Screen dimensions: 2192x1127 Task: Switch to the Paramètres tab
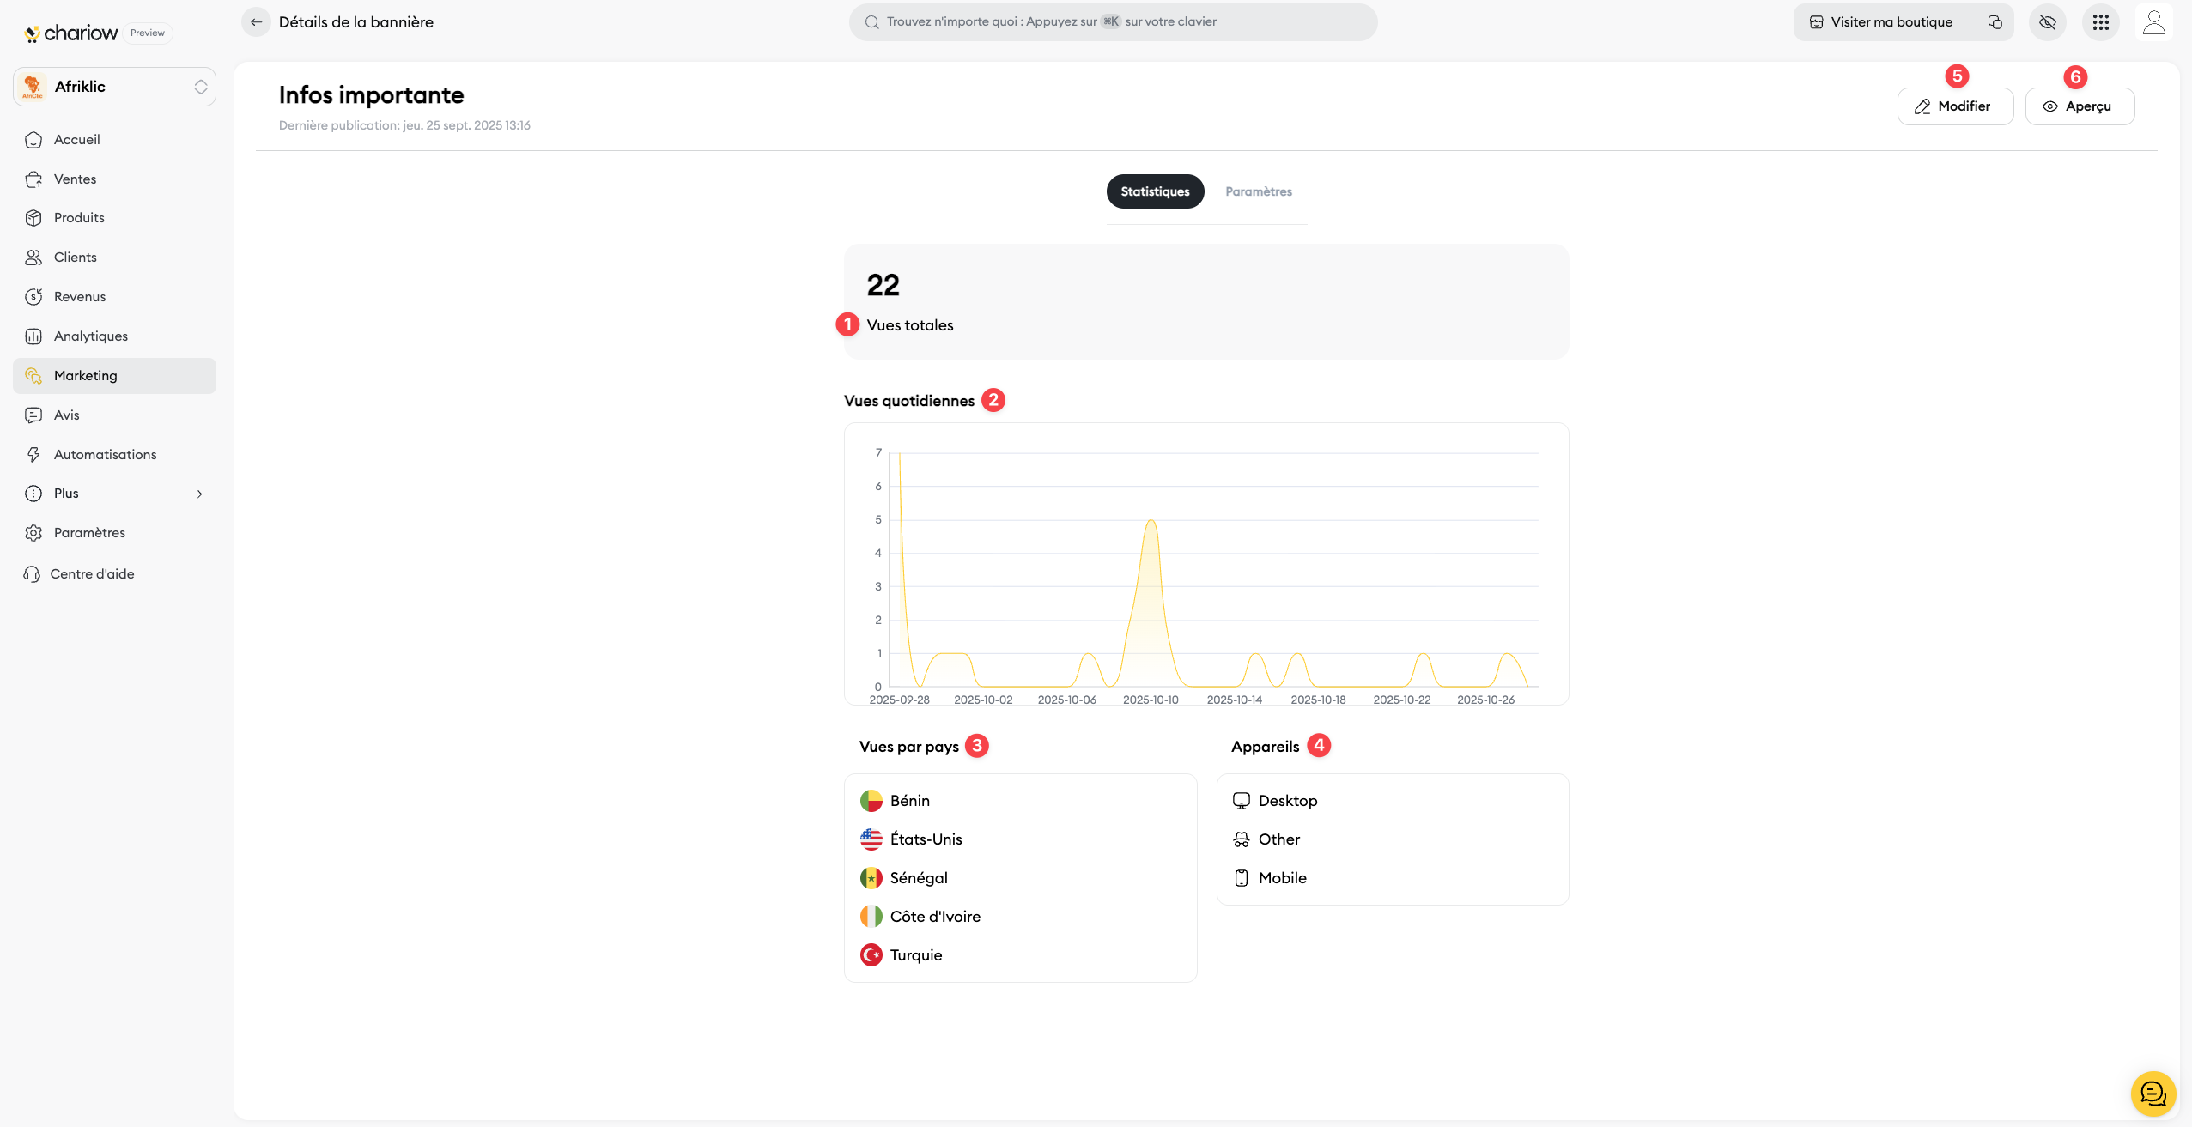coord(1258,191)
